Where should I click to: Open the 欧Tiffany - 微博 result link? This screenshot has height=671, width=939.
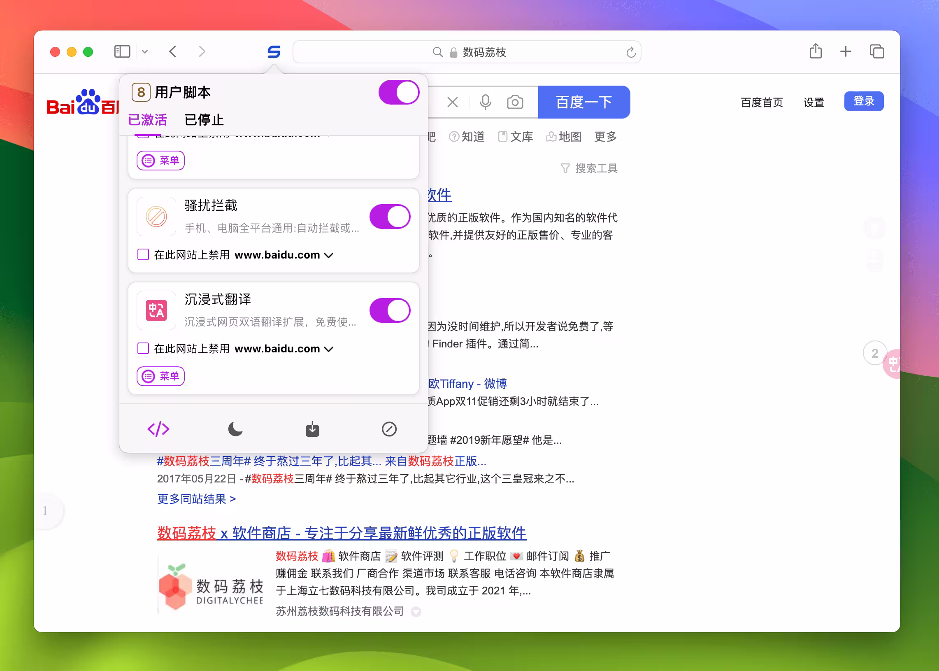tap(467, 384)
